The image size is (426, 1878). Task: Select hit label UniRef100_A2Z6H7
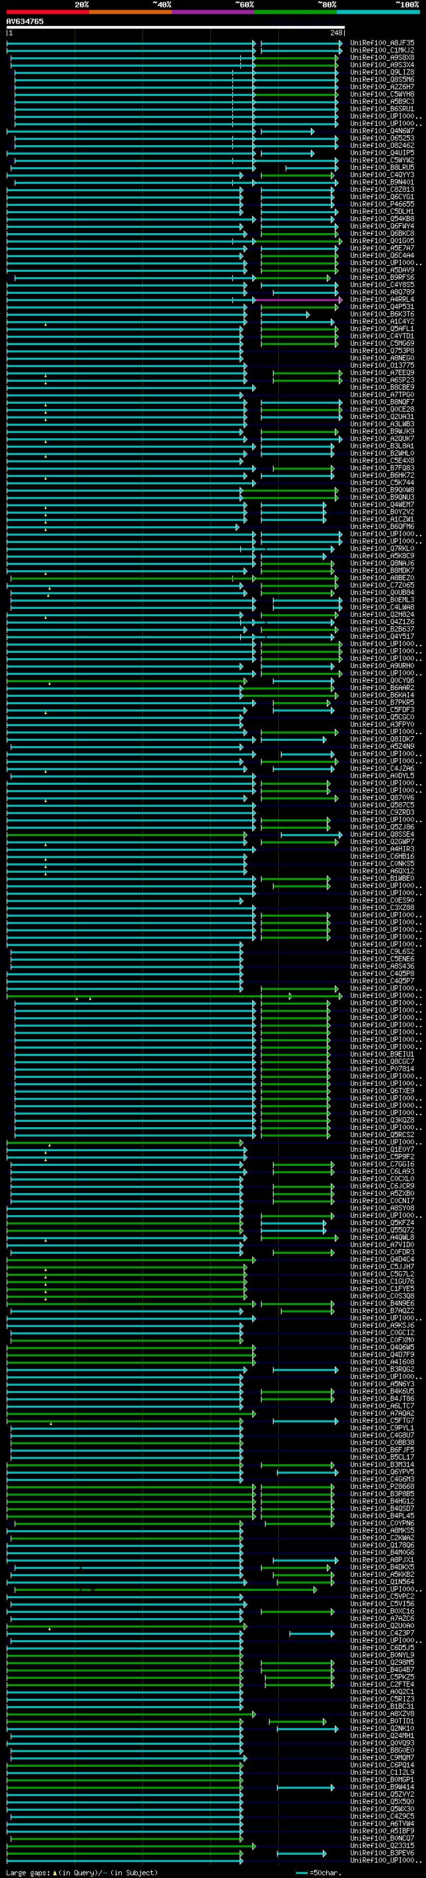(x=382, y=87)
